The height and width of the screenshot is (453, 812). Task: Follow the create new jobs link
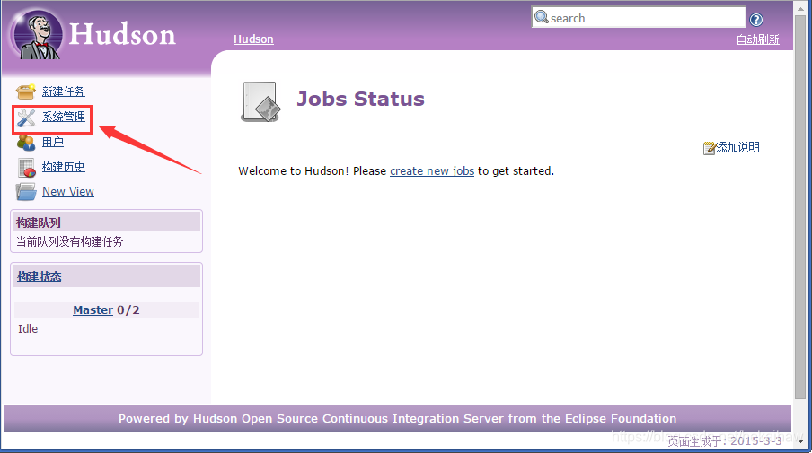point(432,170)
